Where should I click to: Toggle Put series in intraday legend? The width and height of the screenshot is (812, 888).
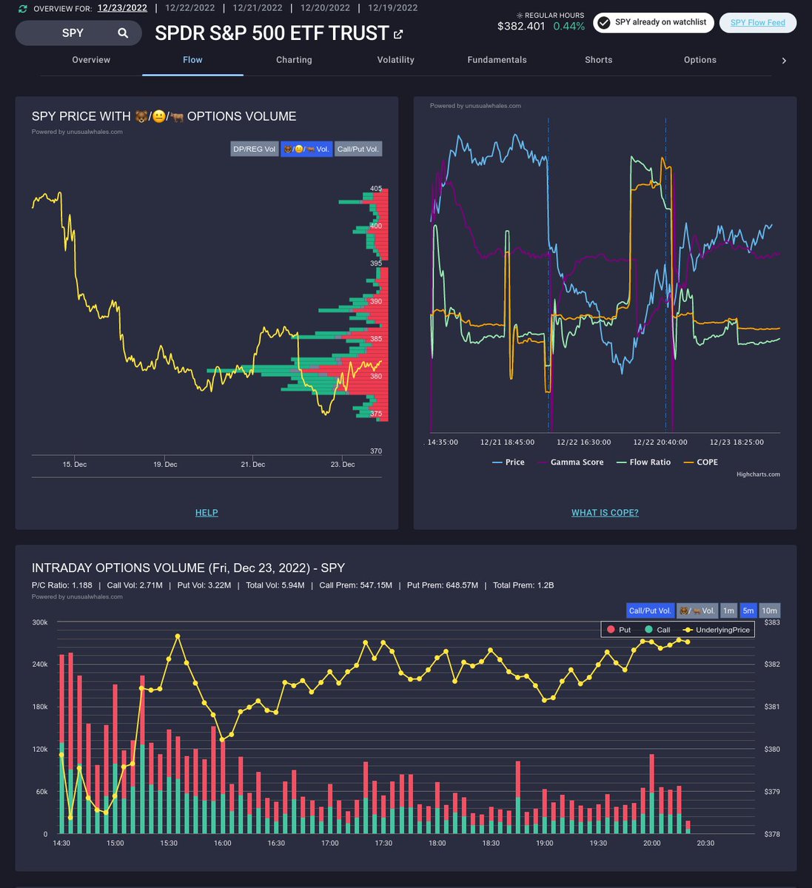pos(619,630)
